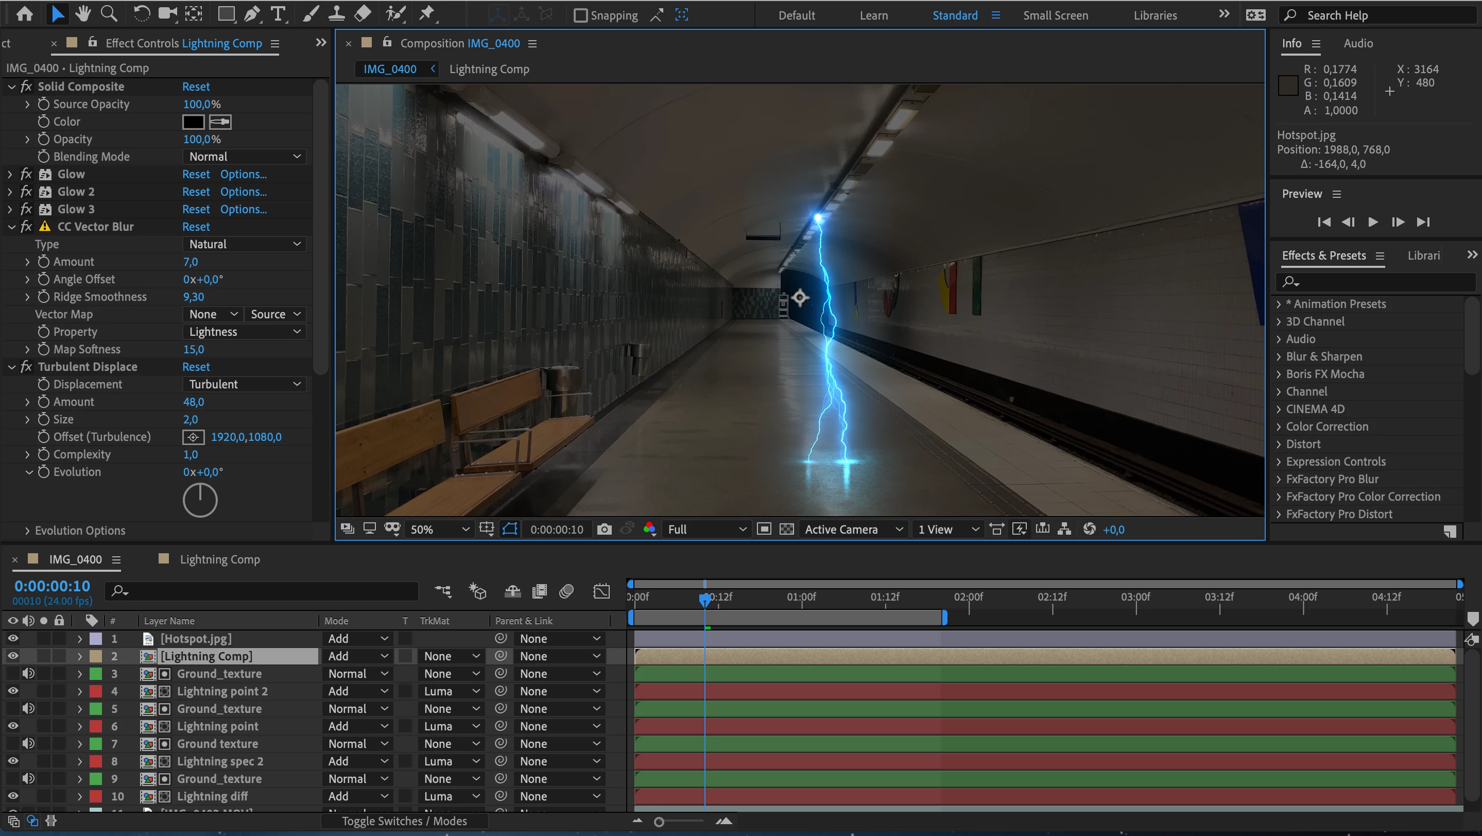Open the Audio panel tab
The width and height of the screenshot is (1482, 836).
[1358, 43]
